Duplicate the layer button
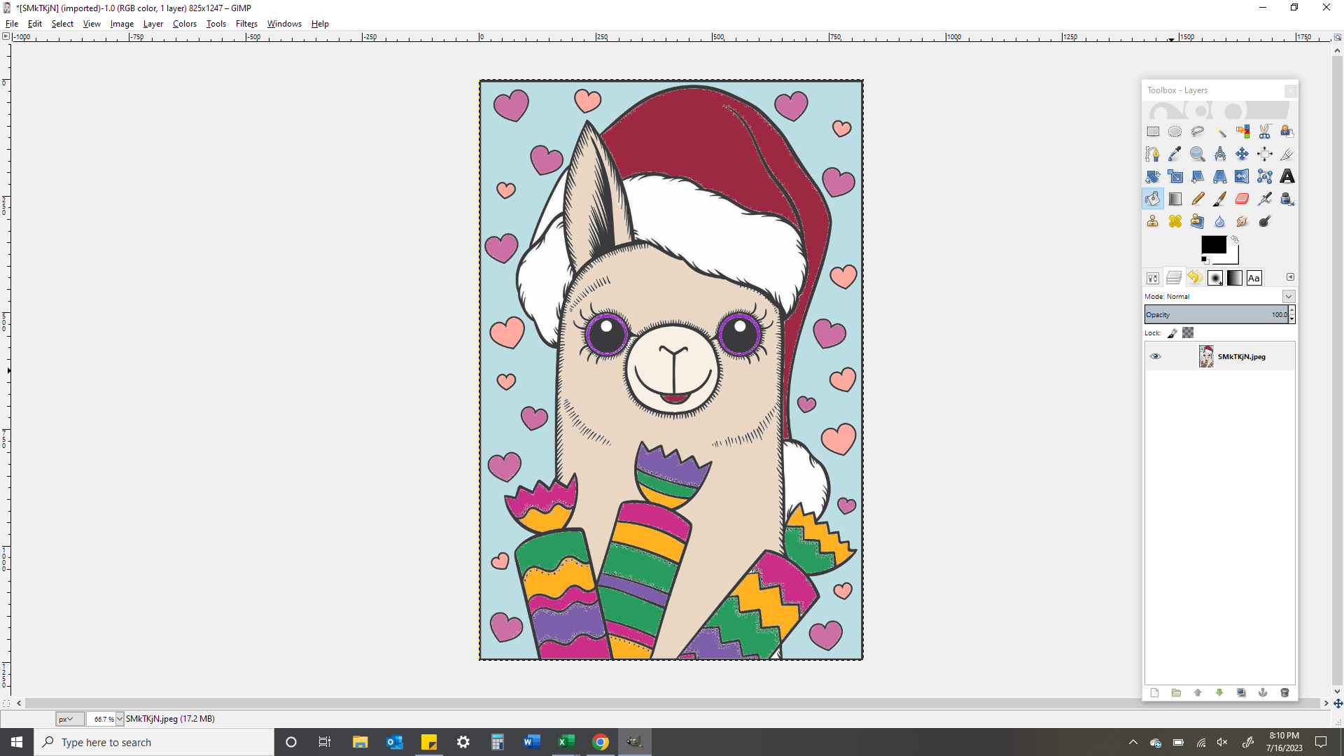The image size is (1344, 756). [1241, 693]
